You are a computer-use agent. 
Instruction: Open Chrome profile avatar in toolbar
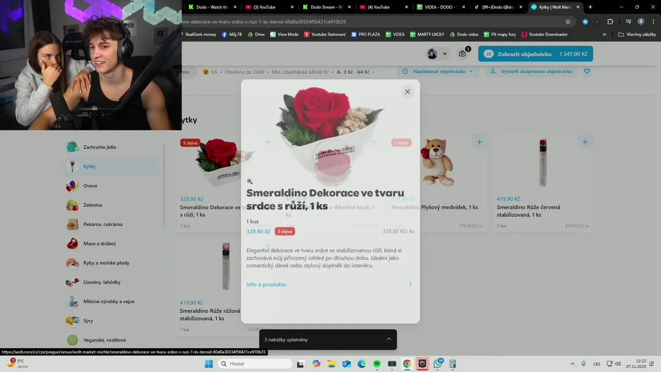[x=641, y=22]
